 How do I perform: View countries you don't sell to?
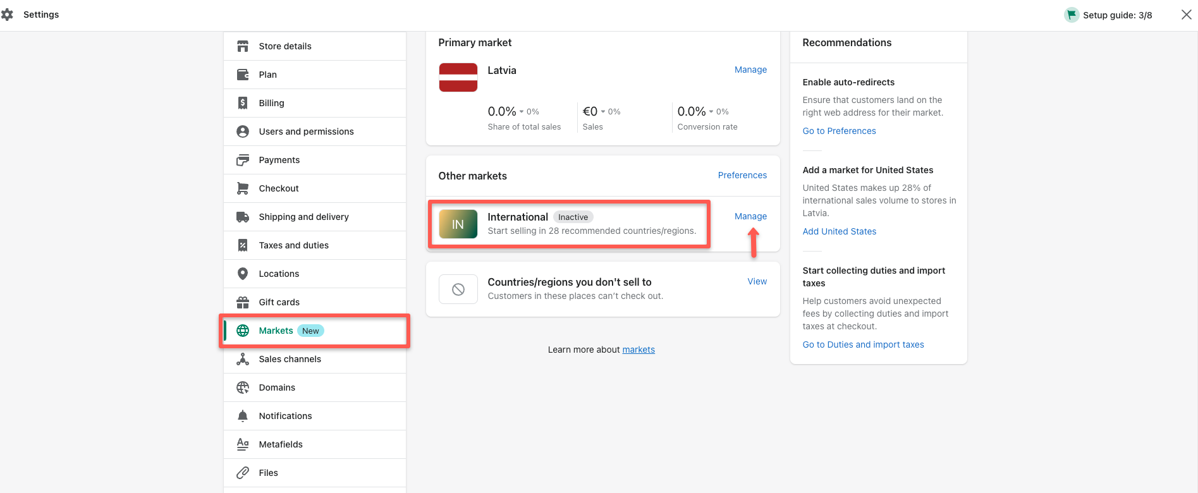pos(757,281)
